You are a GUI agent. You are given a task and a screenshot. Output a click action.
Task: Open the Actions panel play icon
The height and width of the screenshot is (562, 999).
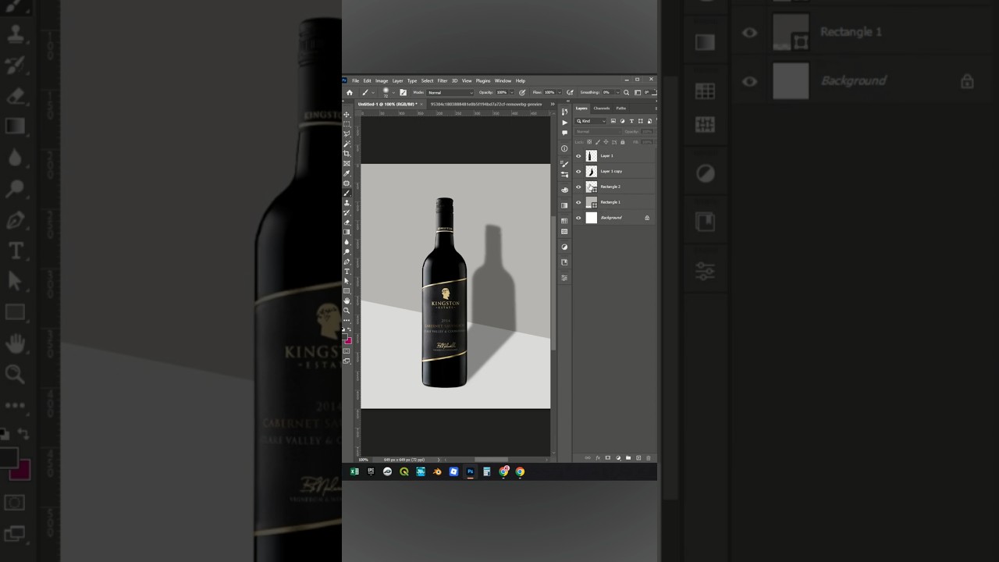pyautogui.click(x=564, y=123)
